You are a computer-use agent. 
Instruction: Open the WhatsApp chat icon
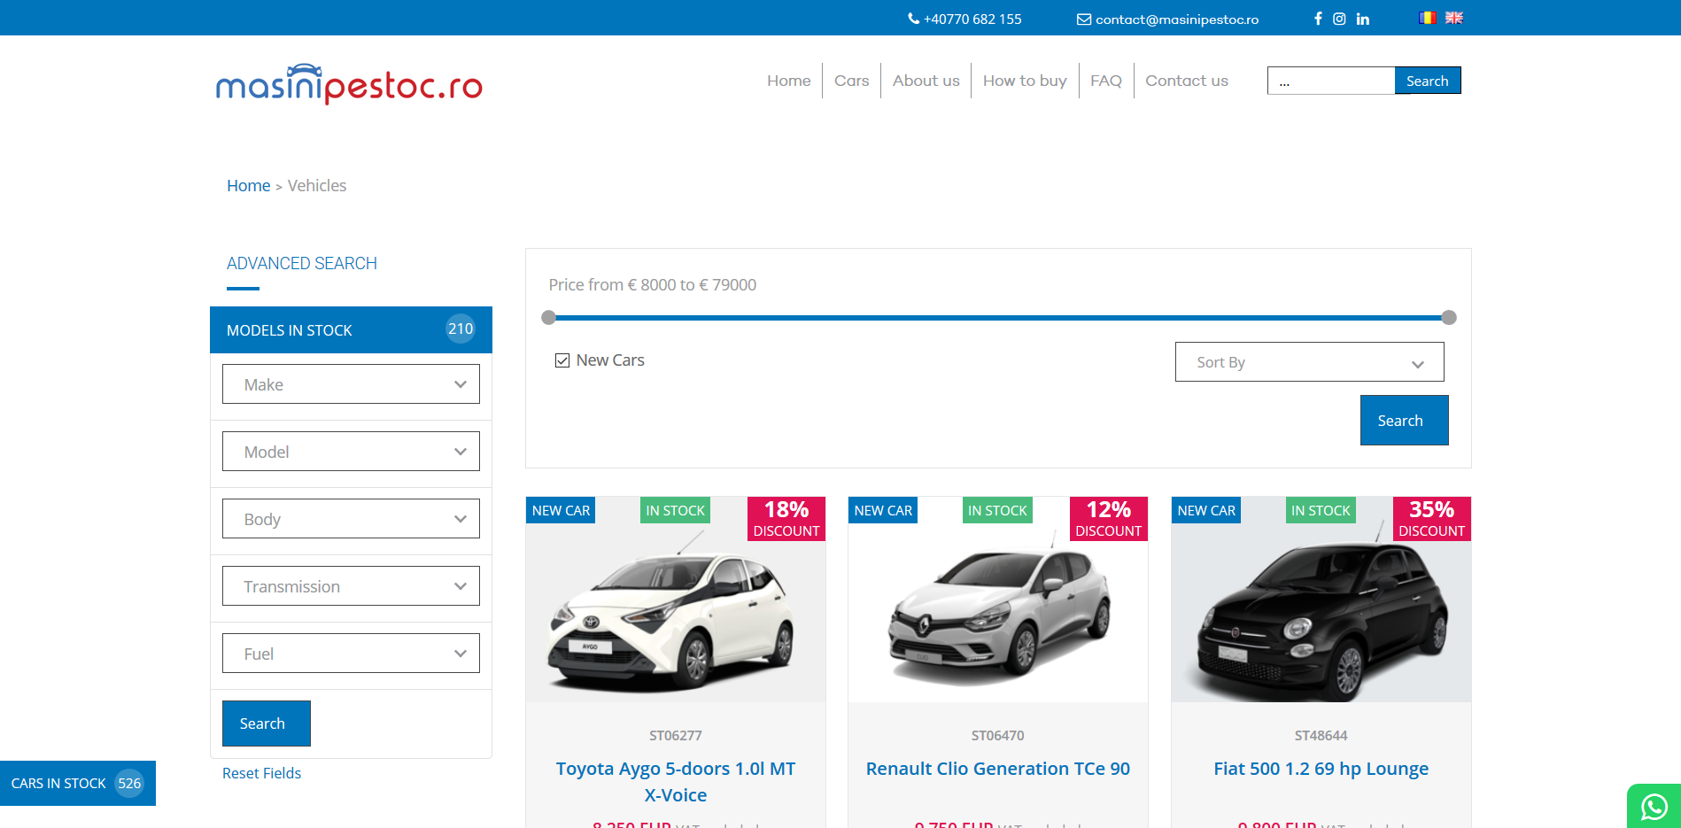pyautogui.click(x=1654, y=807)
